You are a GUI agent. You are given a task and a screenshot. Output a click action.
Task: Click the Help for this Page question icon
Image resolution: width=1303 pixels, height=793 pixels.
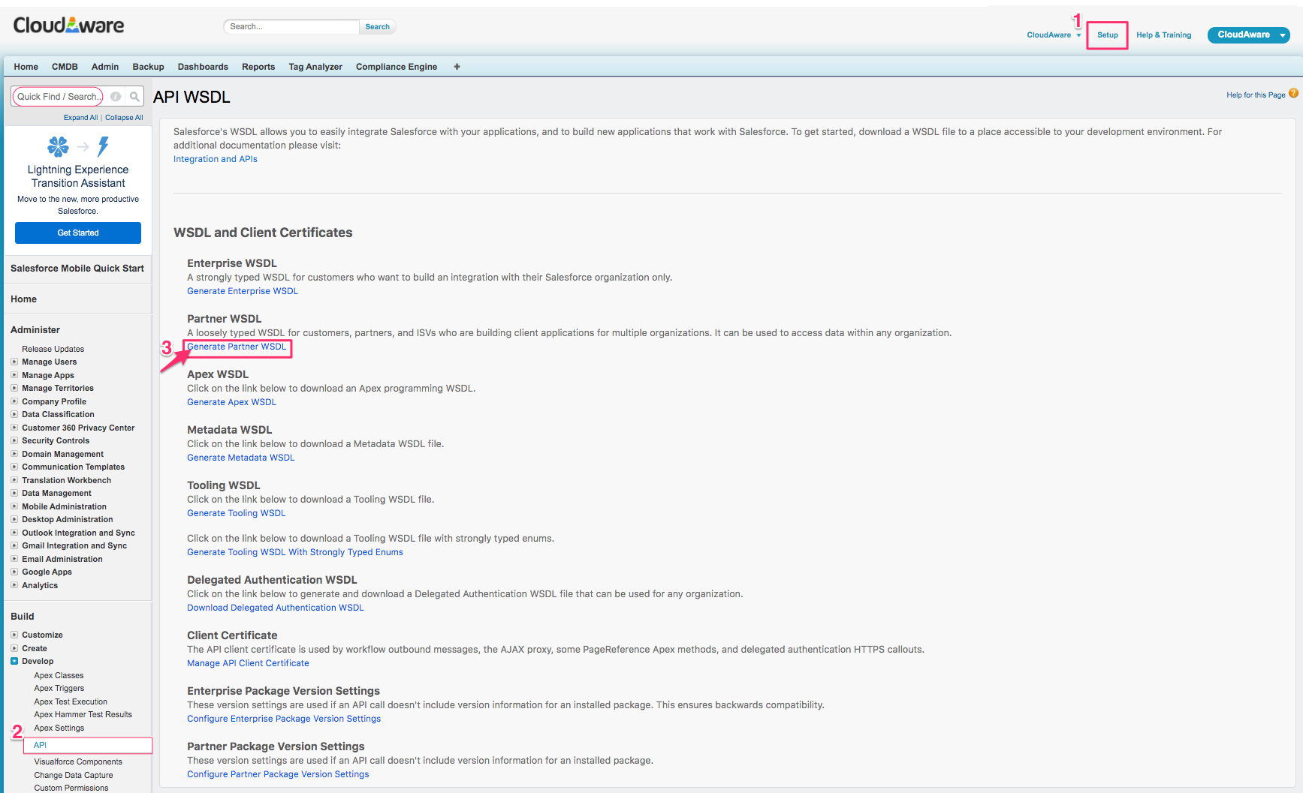click(1293, 94)
